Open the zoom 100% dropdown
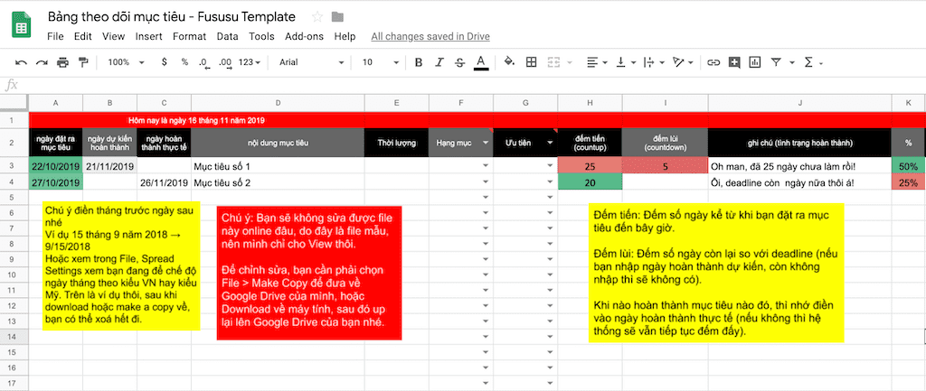Viewport: 926px width, 391px height. (x=124, y=62)
